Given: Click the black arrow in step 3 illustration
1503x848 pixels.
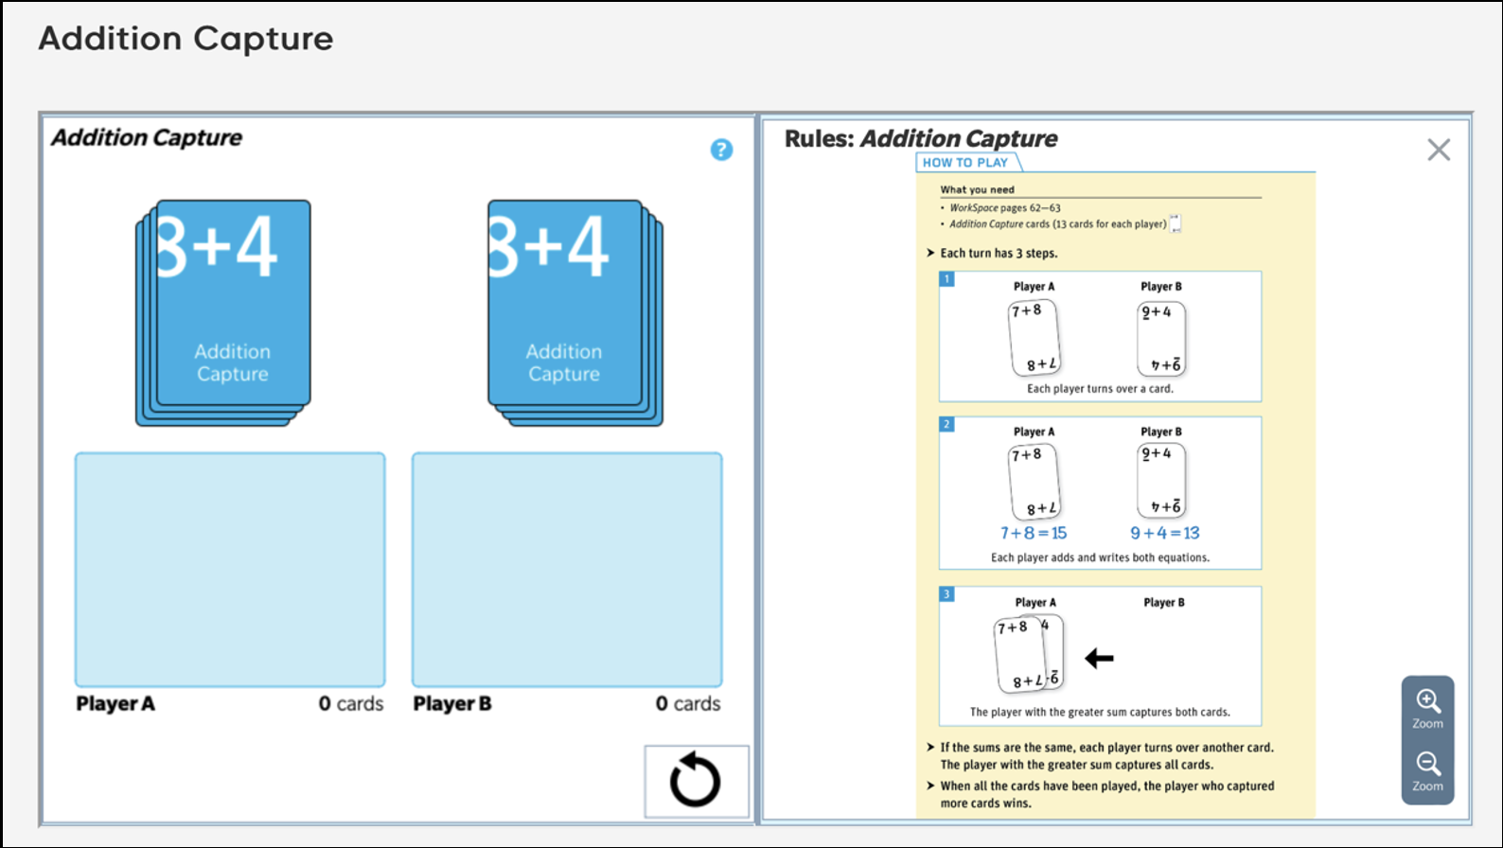Looking at the screenshot, I should coord(1099,658).
